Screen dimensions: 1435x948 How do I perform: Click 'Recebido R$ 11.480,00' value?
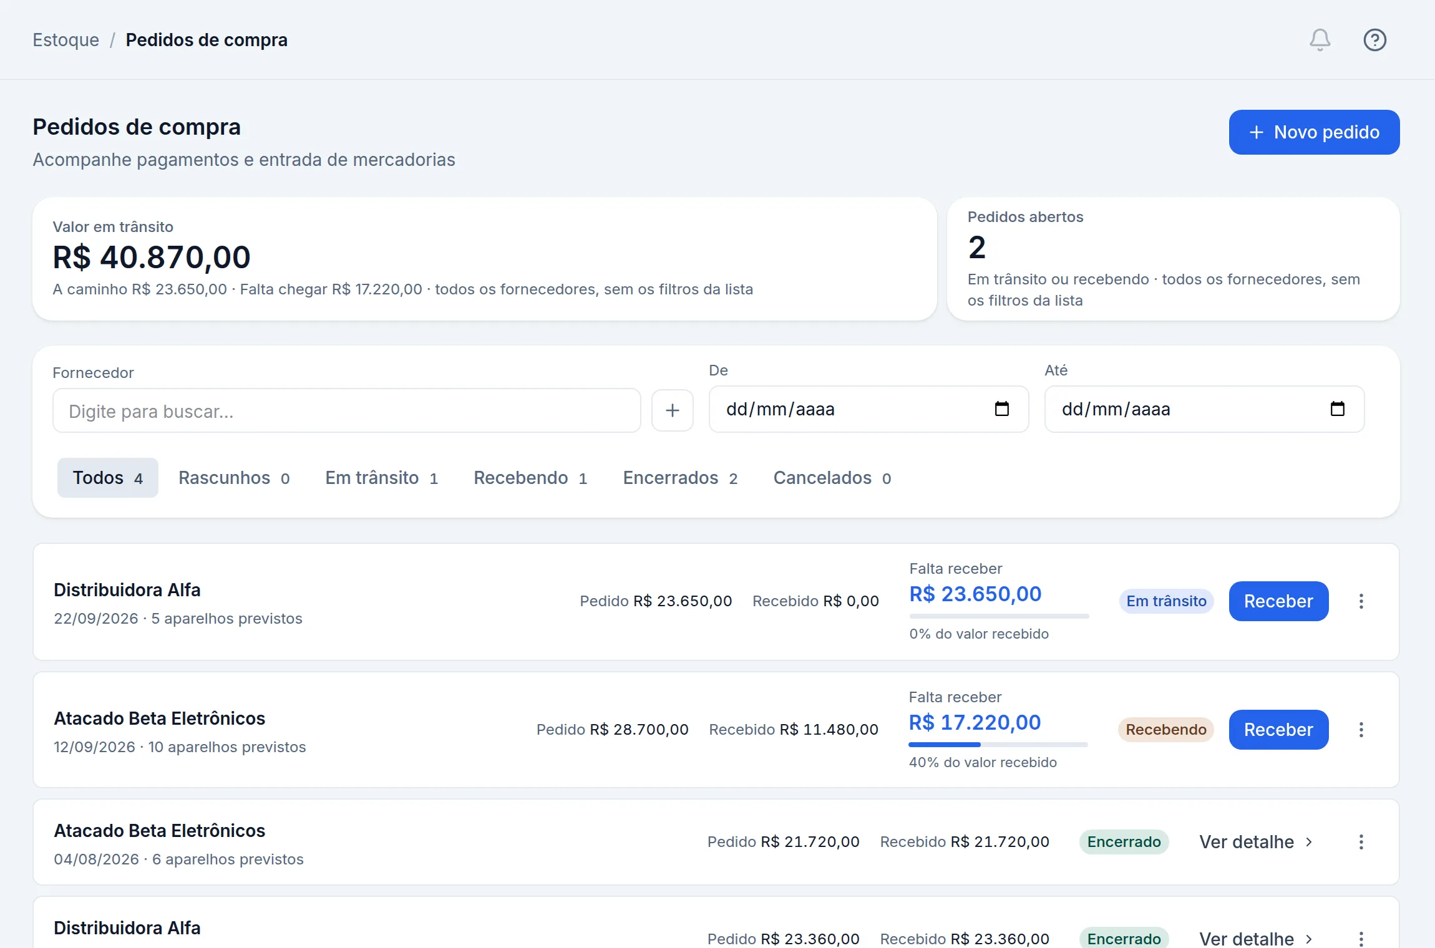point(794,730)
